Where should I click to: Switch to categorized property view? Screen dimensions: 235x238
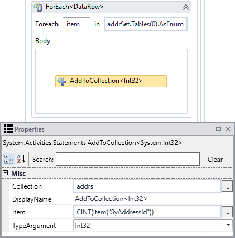[x=9, y=159]
